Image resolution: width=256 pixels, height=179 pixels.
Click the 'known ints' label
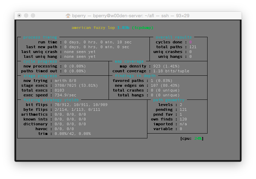(x=35, y=119)
